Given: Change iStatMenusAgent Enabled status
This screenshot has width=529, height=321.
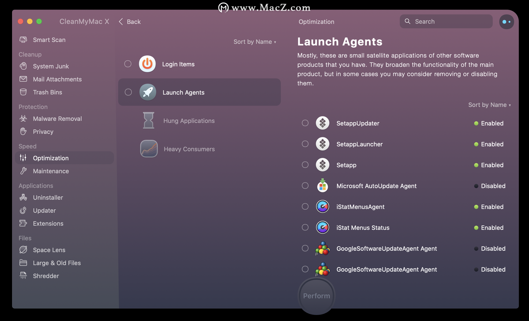Looking at the screenshot, I should pyautogui.click(x=489, y=207).
